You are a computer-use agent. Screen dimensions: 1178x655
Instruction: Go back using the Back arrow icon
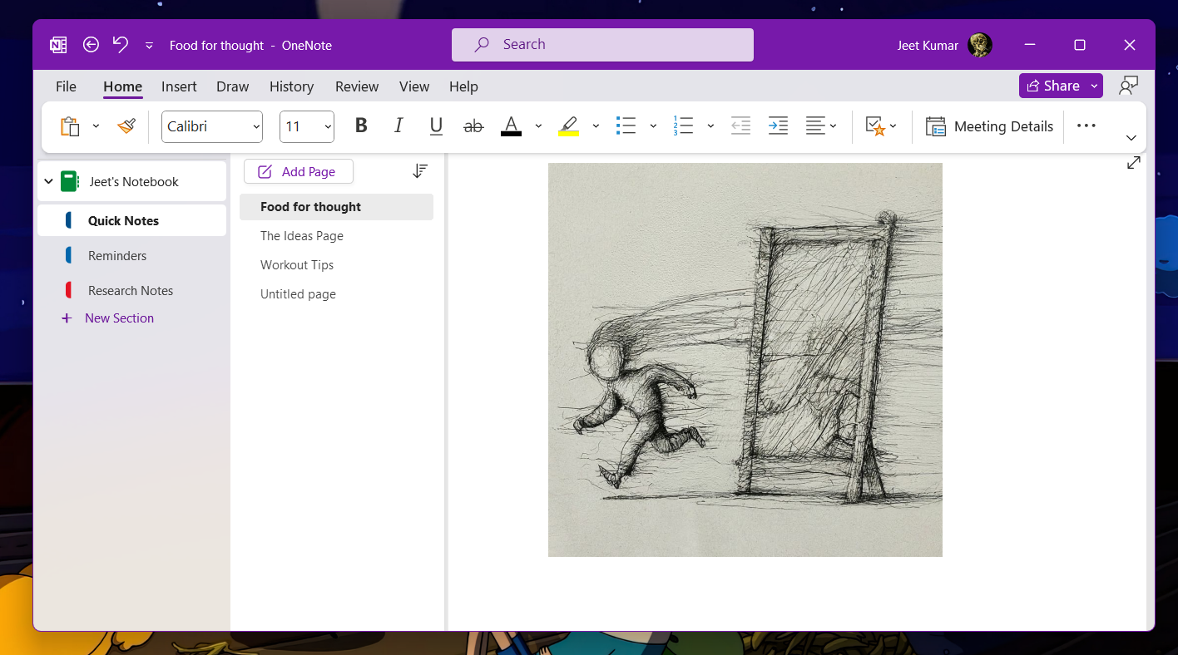(x=92, y=45)
